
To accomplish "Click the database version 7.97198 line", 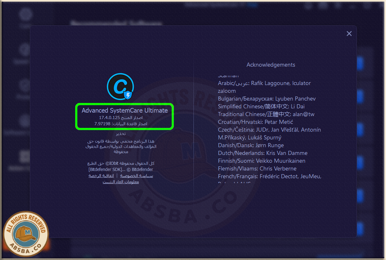I will click(121, 123).
